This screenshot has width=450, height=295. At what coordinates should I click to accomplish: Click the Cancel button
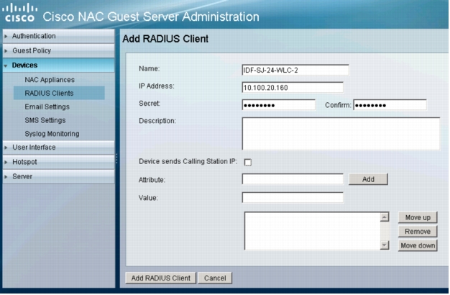215,278
